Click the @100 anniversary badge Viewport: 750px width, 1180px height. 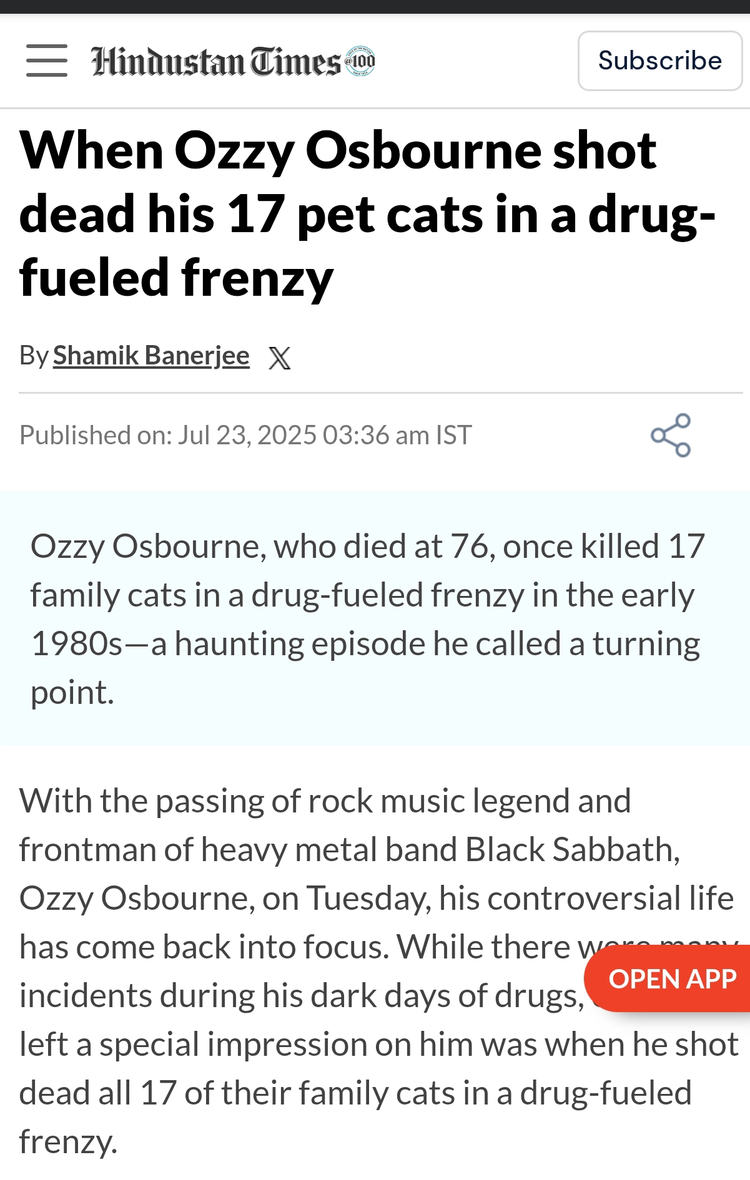tap(360, 61)
